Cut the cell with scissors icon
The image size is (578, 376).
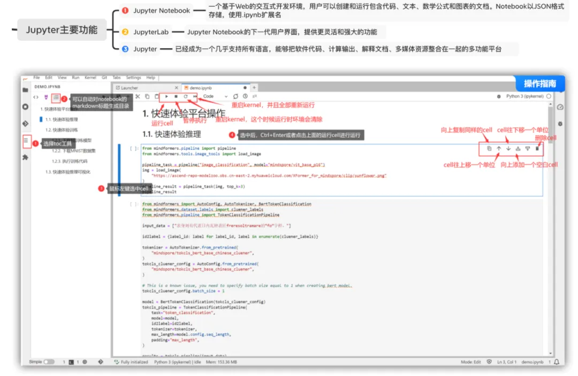point(138,96)
